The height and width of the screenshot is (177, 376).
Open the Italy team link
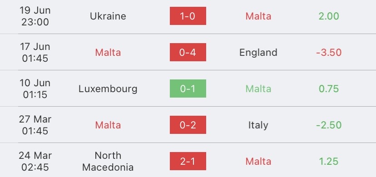point(258,125)
